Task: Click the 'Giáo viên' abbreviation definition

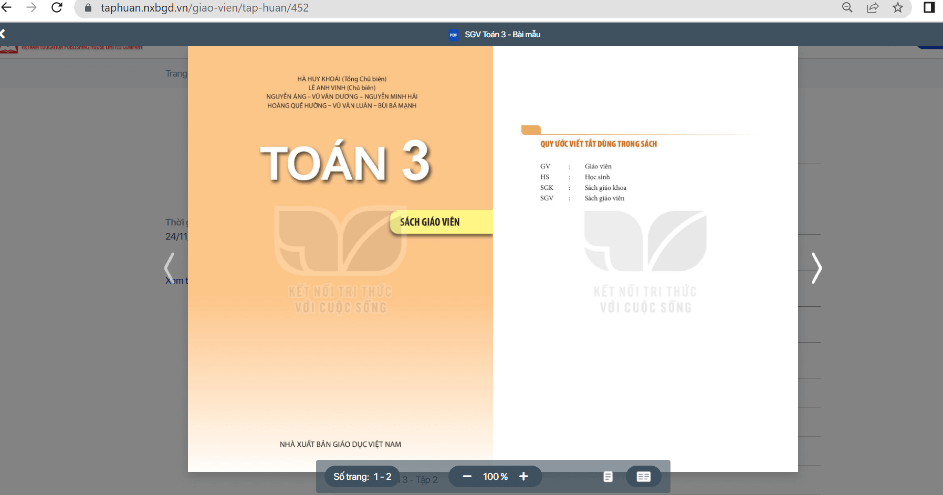Action: [x=598, y=166]
